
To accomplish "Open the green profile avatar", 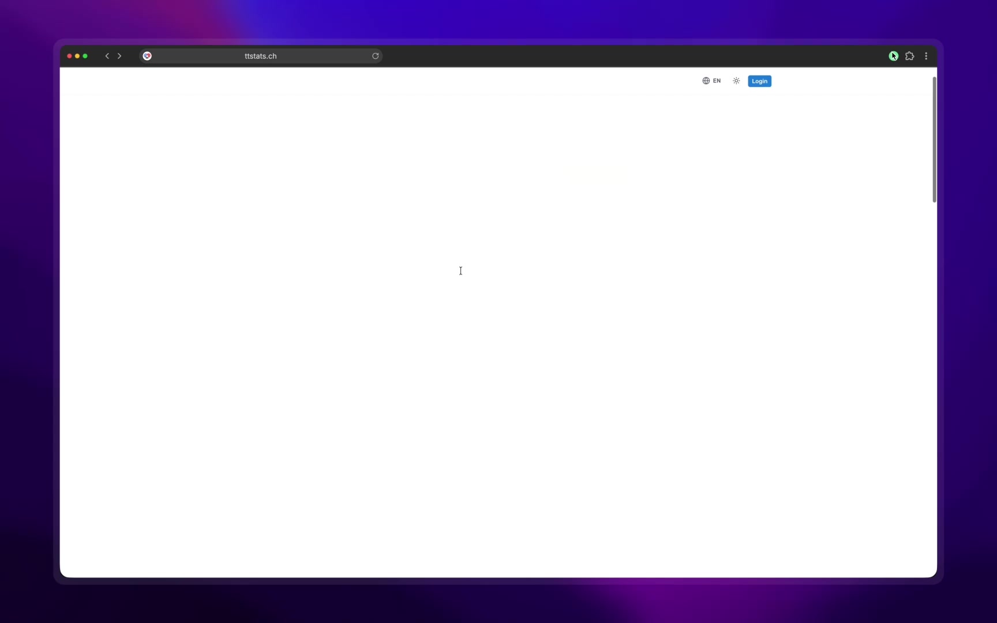I will 893,56.
